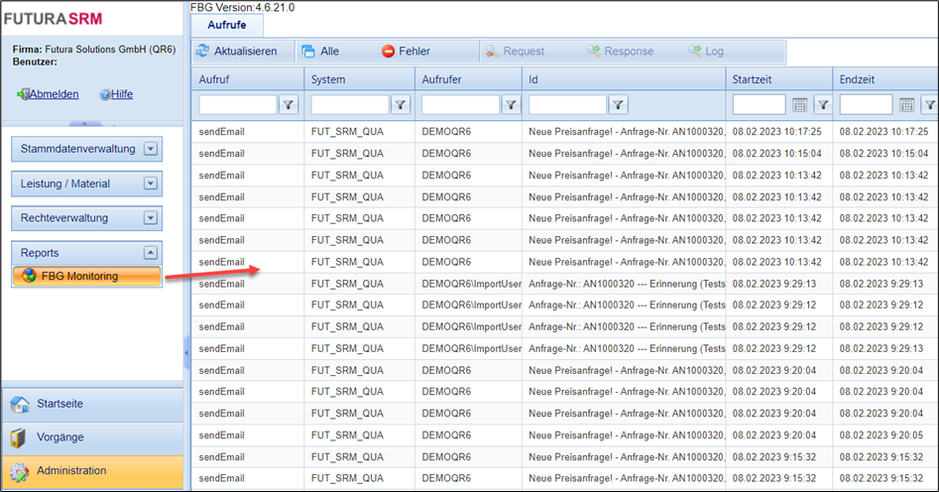
Task: Go to the Startseite navigation item
Action: click(x=59, y=404)
